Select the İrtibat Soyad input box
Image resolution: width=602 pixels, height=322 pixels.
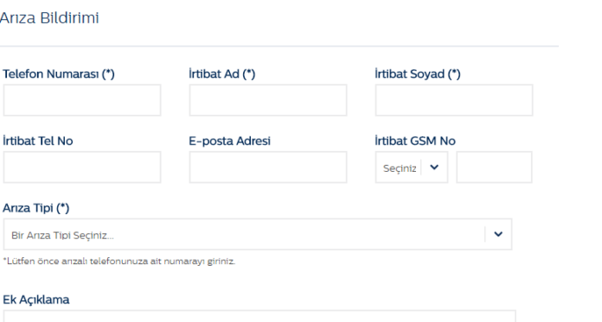coord(454,100)
